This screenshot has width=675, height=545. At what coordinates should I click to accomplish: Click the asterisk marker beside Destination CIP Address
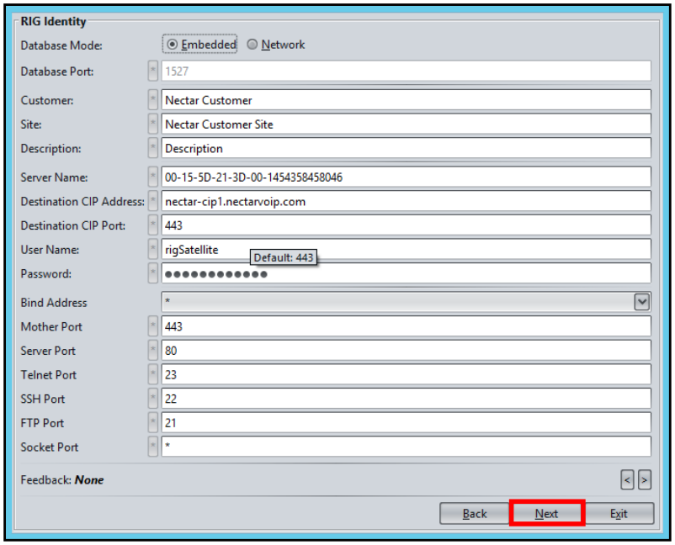click(153, 201)
